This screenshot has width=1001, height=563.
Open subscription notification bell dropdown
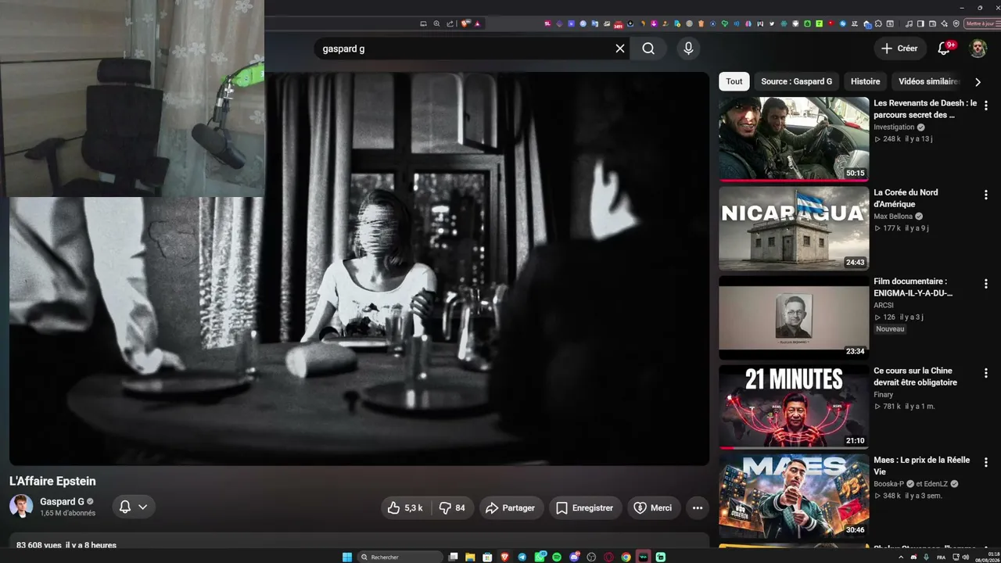(134, 507)
